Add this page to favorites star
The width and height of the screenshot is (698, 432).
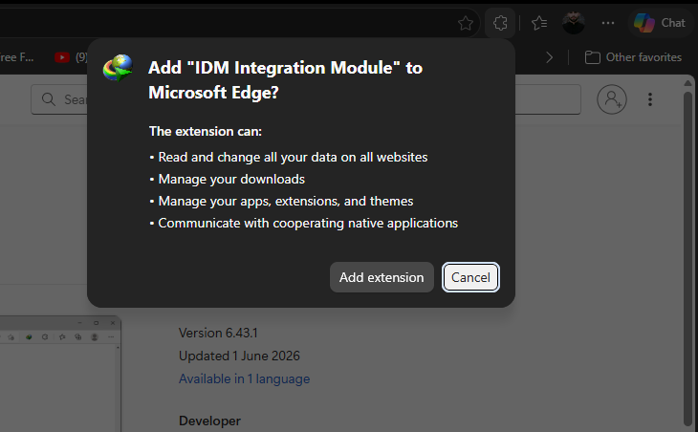pos(466,23)
